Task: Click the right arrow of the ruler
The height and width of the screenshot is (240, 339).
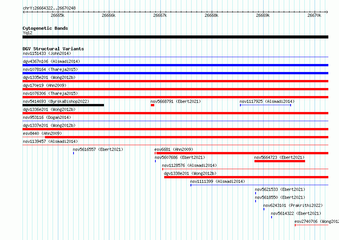Action: pos(327,12)
